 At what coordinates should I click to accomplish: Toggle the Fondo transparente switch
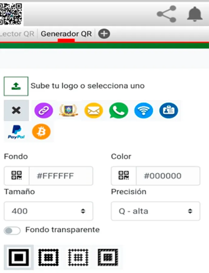(12, 231)
